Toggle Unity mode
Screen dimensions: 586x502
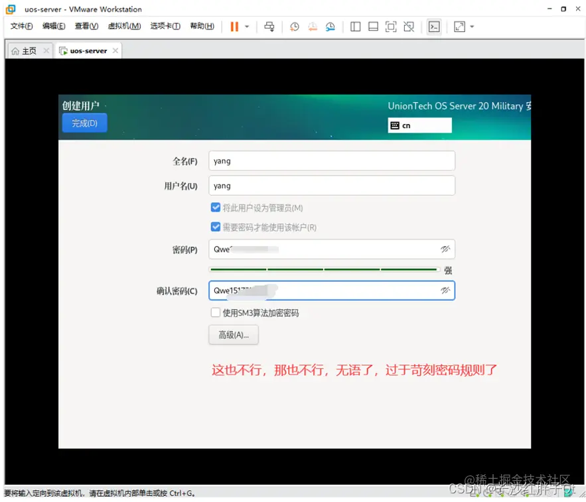click(409, 27)
